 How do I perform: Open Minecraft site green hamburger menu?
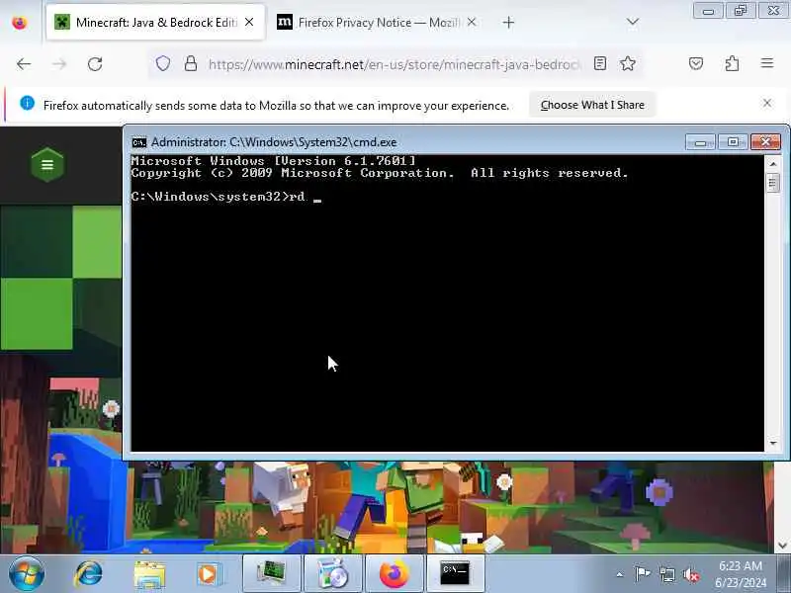(47, 164)
